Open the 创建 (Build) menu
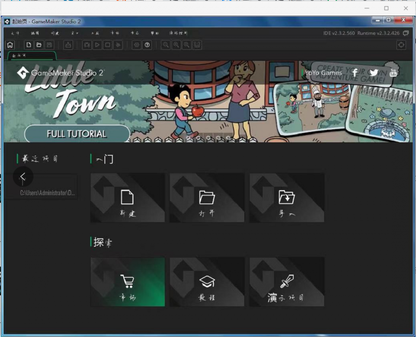The height and width of the screenshot is (337, 416). pos(55,33)
